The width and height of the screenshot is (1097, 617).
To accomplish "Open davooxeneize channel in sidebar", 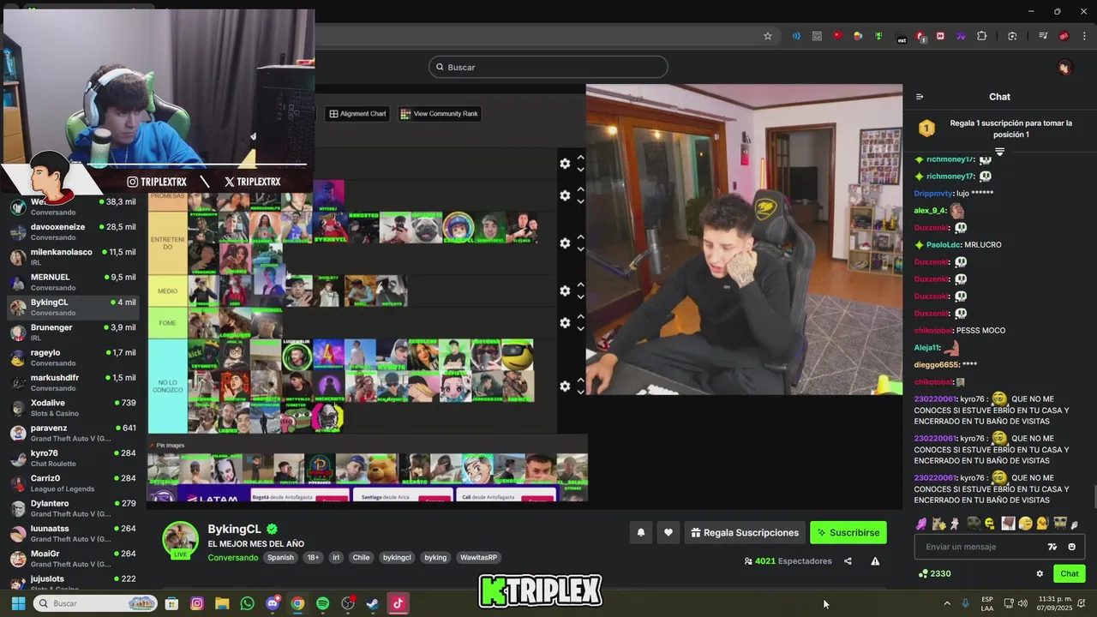I will click(73, 231).
